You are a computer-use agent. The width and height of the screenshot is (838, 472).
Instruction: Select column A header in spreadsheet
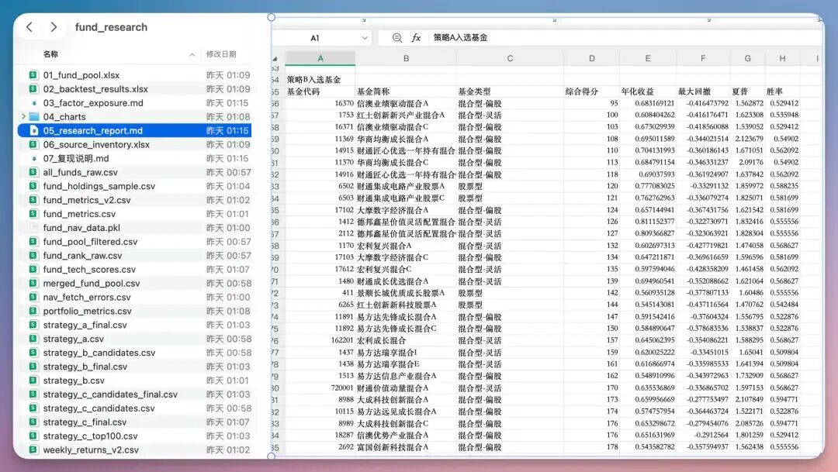(320, 58)
